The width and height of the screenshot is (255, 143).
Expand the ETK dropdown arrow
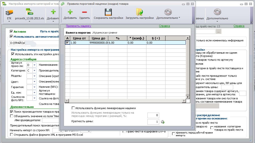9,21
